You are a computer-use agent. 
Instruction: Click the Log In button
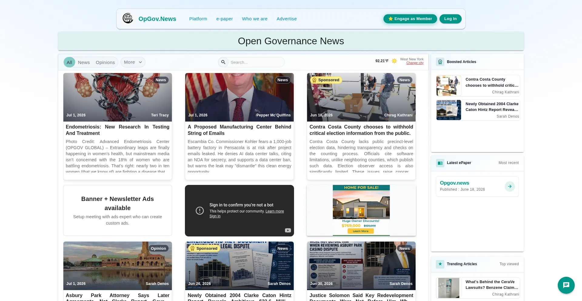click(x=450, y=19)
